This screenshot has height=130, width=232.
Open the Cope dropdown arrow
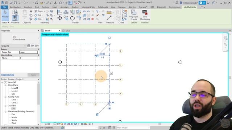click(x=44, y=11)
